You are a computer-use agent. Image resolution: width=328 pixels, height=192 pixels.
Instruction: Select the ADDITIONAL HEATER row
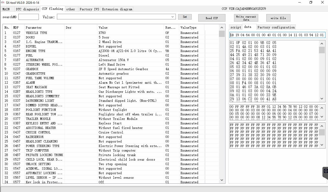pos(111,128)
